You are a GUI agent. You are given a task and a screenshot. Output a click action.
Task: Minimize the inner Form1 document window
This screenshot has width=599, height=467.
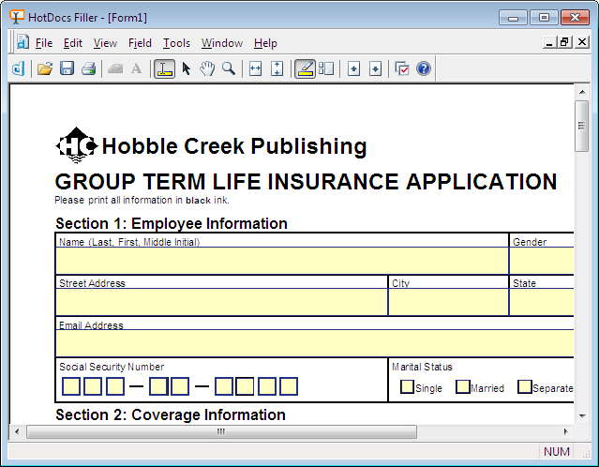[x=549, y=42]
